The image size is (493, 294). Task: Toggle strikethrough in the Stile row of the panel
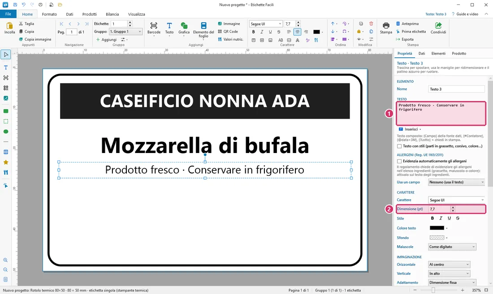point(458,218)
